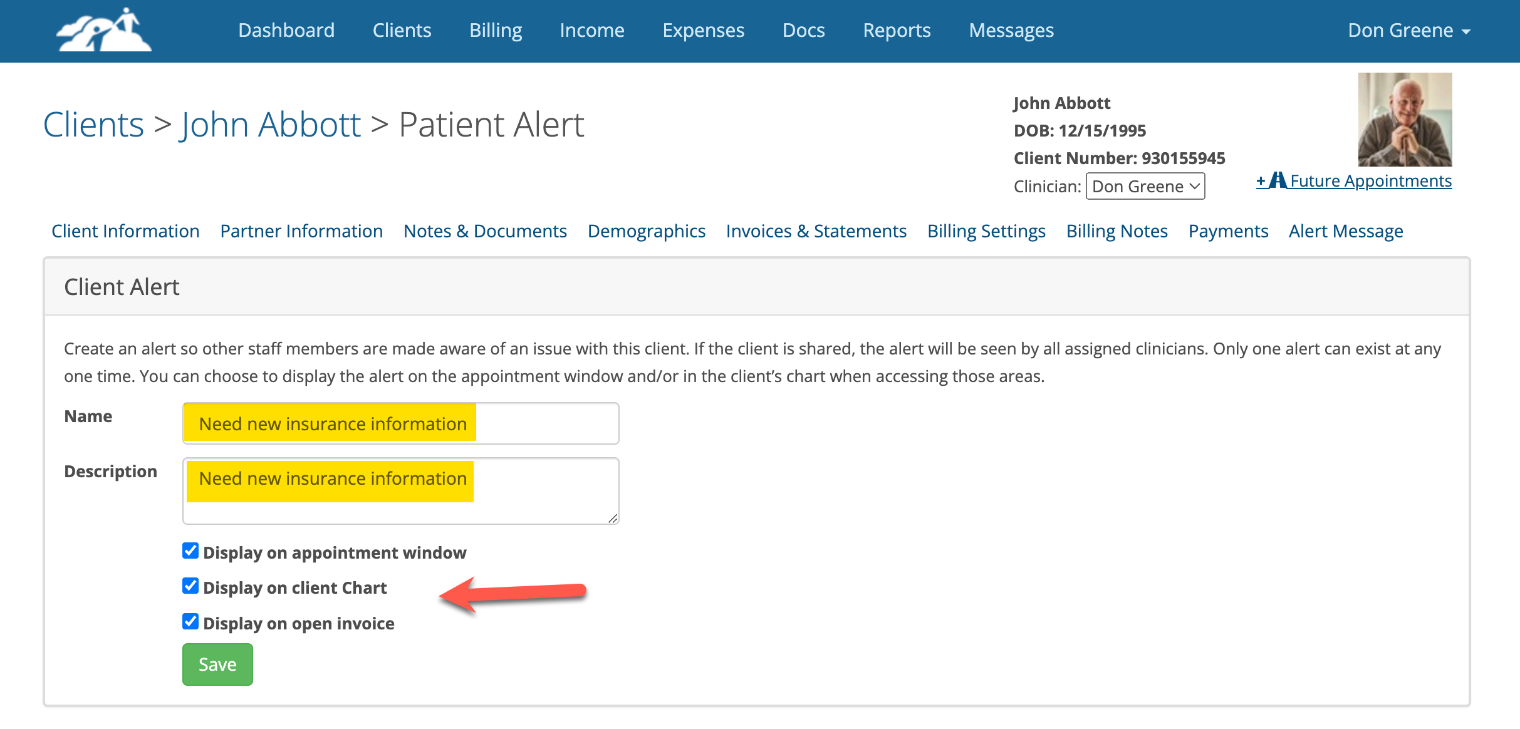Expand the Don Greene user menu
This screenshot has height=729, width=1520.
click(x=1408, y=31)
